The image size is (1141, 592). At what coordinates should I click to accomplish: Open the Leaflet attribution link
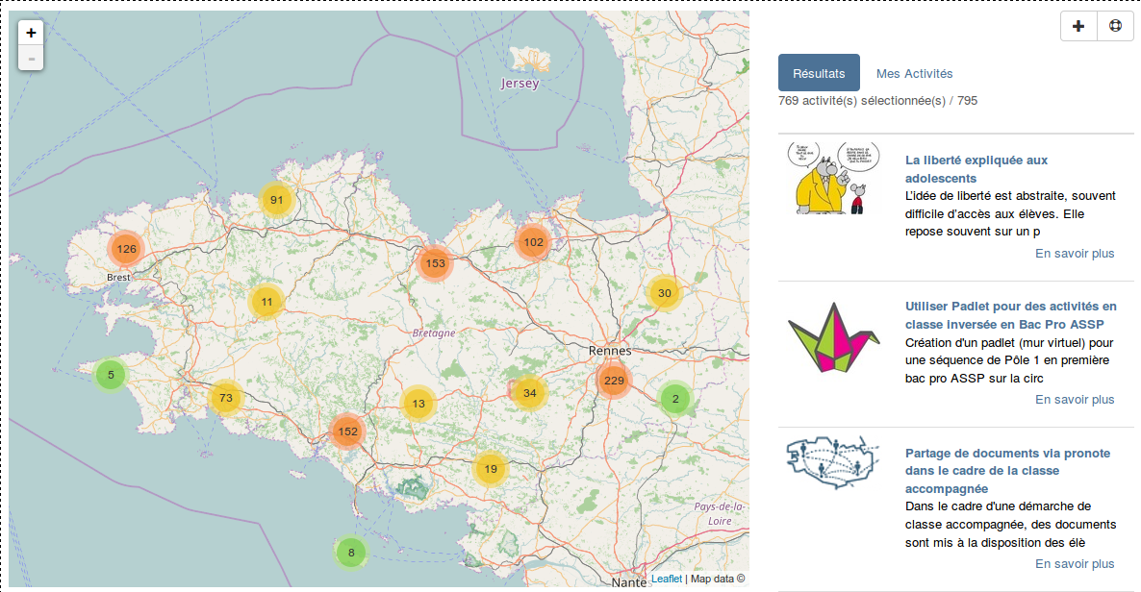click(x=666, y=579)
